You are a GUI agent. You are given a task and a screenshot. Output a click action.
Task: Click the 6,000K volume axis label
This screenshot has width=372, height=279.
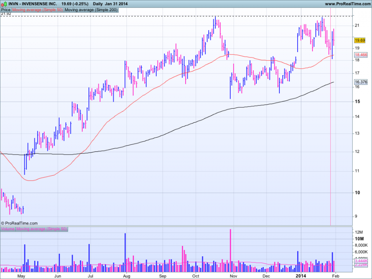tap(361, 252)
